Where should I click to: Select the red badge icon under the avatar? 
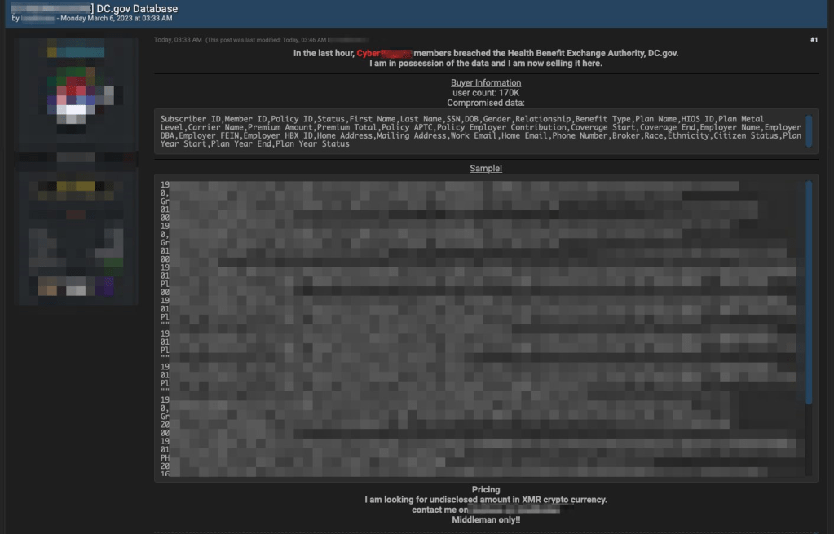pos(74,214)
